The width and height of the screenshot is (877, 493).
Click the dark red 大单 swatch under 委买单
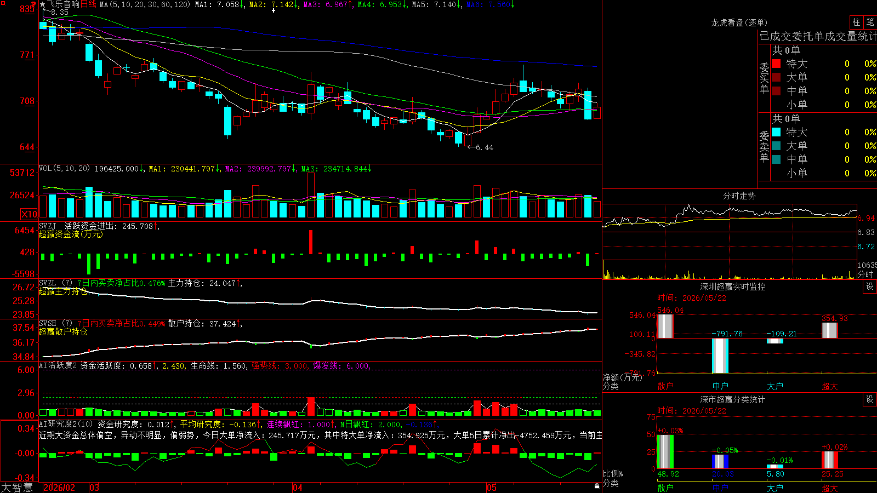[776, 77]
